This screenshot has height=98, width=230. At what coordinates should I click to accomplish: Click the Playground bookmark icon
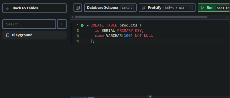(8, 35)
